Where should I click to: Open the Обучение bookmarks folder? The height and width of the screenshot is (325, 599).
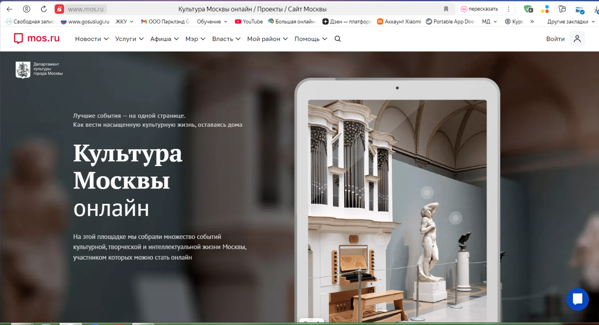click(212, 21)
